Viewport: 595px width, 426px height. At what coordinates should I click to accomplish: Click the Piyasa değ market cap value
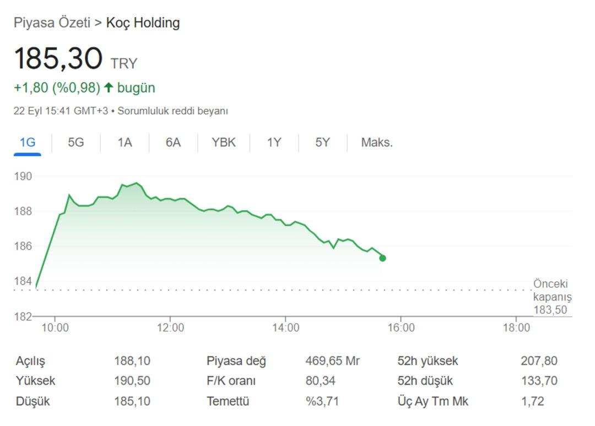click(332, 361)
